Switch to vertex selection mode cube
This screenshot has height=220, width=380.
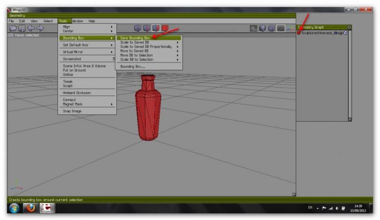[138, 29]
